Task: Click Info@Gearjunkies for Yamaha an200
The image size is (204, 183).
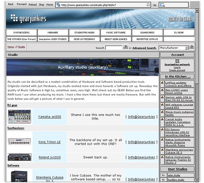Action: 142,117
